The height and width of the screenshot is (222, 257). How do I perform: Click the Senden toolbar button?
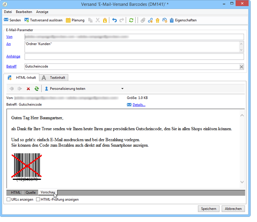12,20
